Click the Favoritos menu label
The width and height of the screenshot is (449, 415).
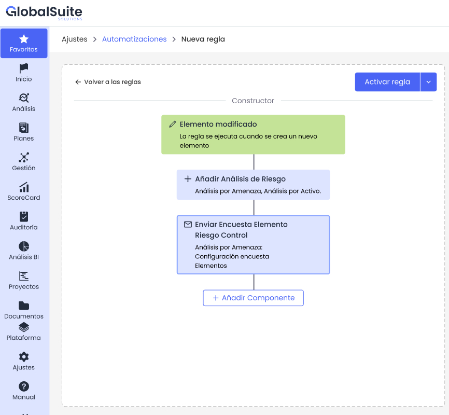point(24,50)
